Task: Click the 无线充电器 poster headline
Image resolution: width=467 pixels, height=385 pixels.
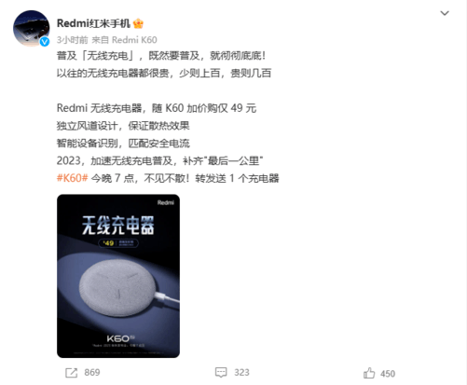Action: [x=118, y=225]
